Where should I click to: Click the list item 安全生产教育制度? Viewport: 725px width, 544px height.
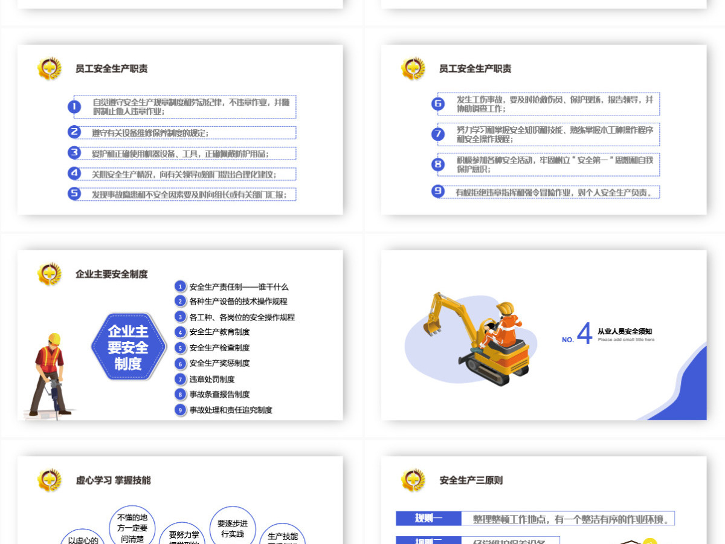(220, 332)
